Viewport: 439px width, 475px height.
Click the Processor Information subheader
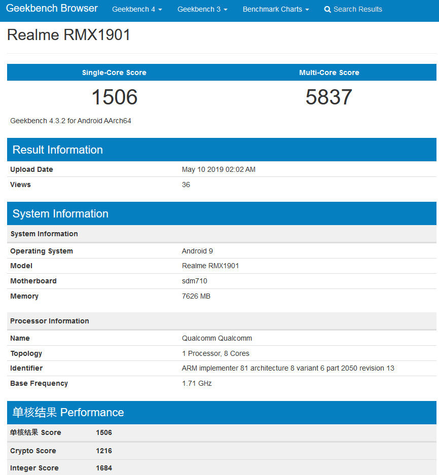pos(222,321)
